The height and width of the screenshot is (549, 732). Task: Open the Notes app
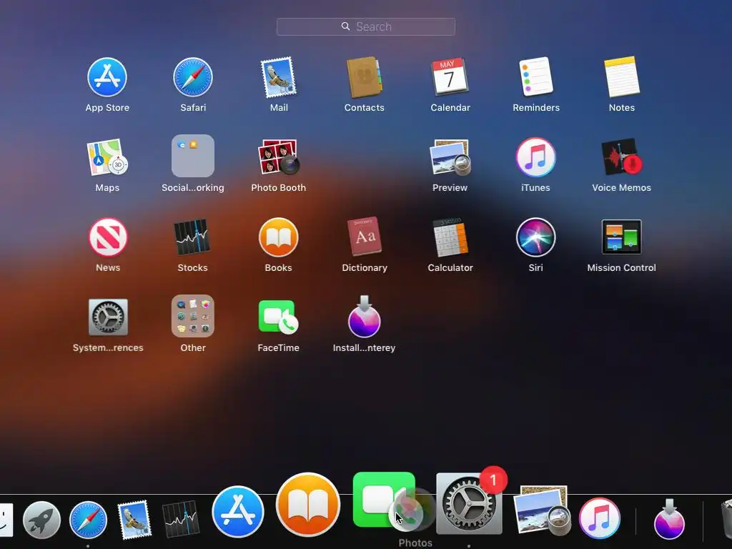click(x=622, y=77)
